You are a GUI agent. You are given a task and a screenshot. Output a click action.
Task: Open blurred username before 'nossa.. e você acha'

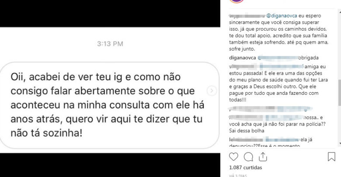pos(267,118)
